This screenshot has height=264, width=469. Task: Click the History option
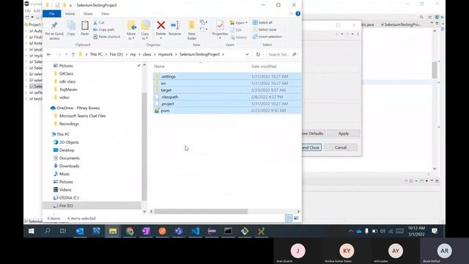[x=238, y=37]
